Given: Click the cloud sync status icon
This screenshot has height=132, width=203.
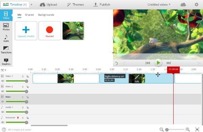Looking at the screenshot, I should click(183, 5).
